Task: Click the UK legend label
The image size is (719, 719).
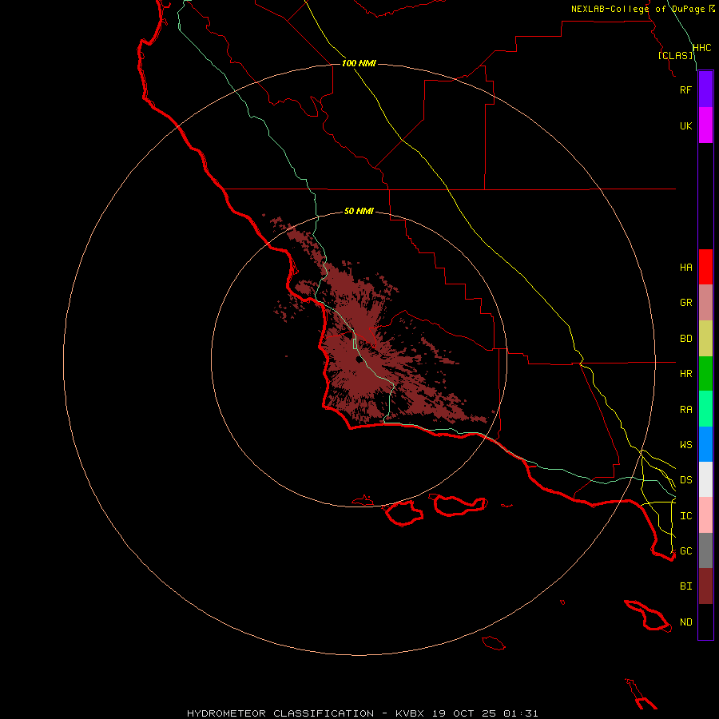Action: coord(685,125)
